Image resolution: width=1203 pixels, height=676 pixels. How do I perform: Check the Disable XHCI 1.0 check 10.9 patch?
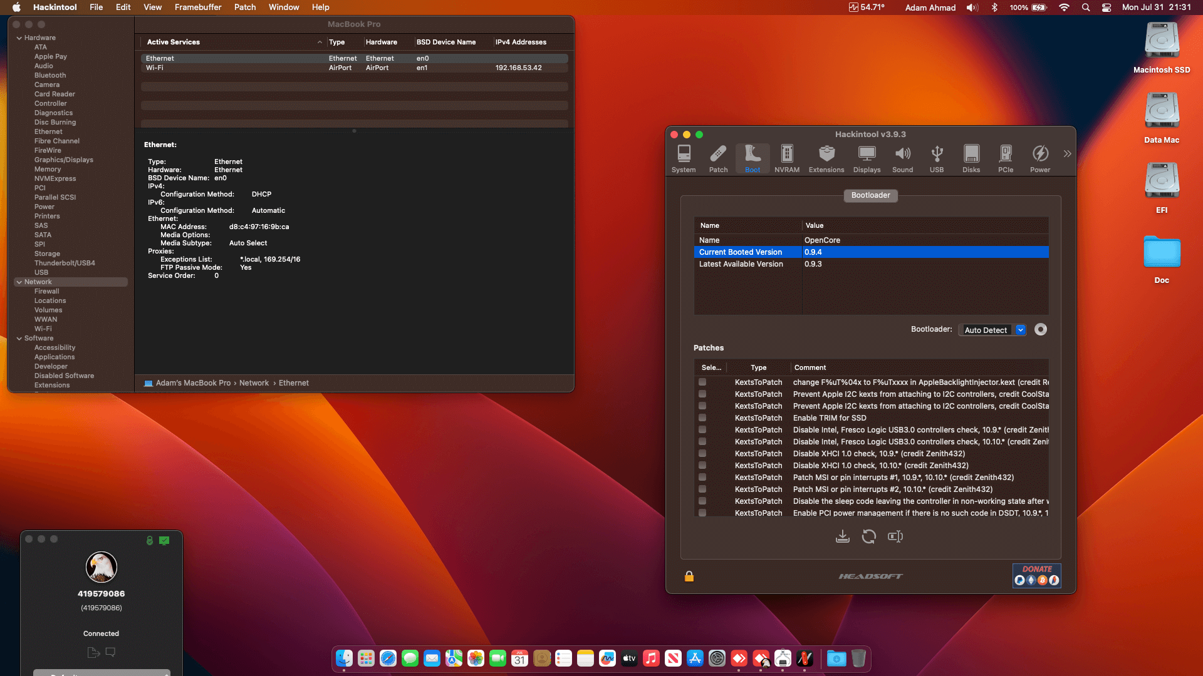tap(702, 453)
